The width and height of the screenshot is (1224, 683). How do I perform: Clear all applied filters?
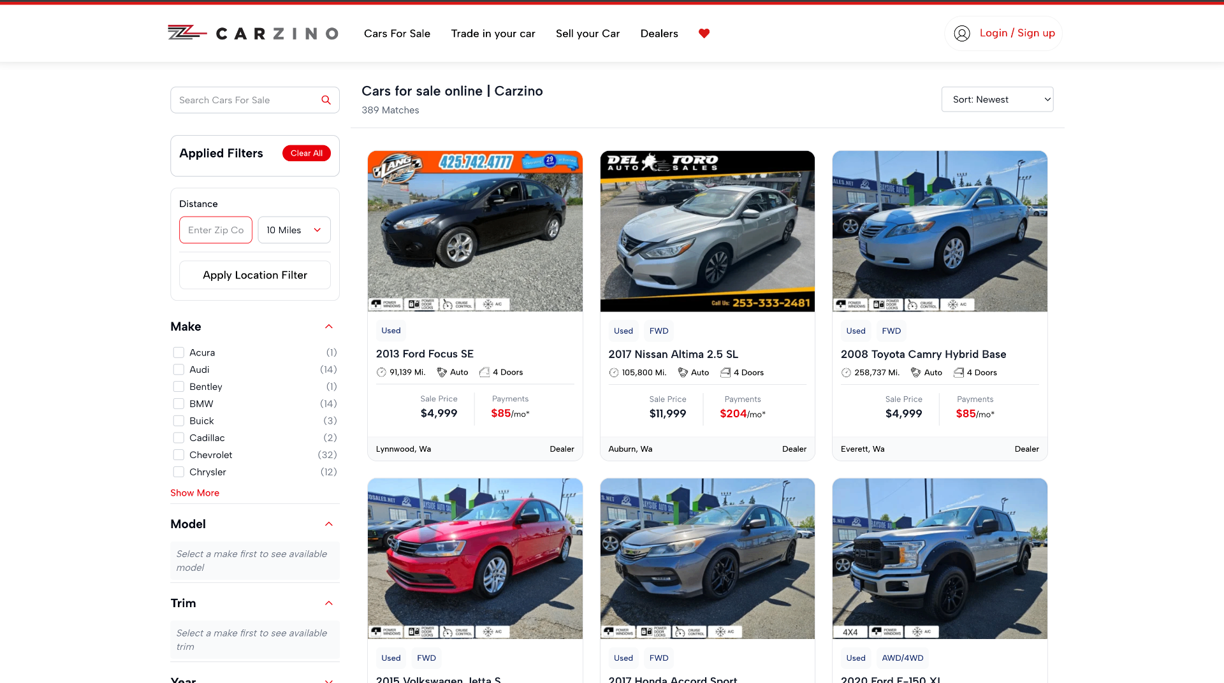point(307,153)
